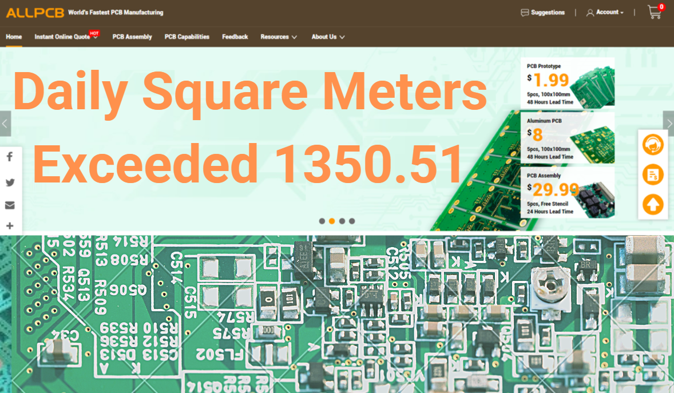Select the second orange carousel dot
The image size is (674, 393).
point(332,221)
